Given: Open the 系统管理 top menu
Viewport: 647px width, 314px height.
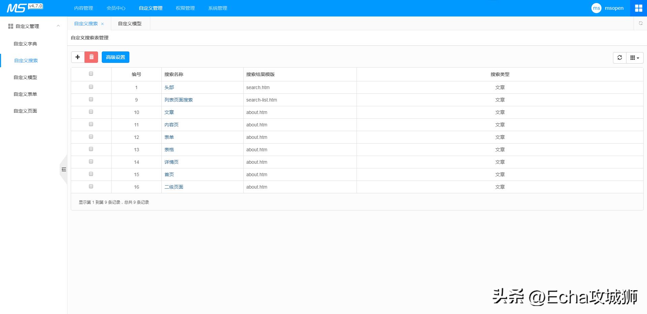Looking at the screenshot, I should [x=217, y=8].
